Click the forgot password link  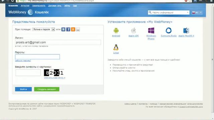click(x=23, y=61)
